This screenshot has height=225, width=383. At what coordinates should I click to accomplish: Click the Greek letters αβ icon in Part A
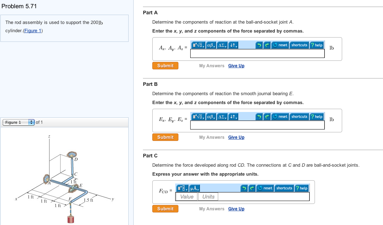coord(210,45)
